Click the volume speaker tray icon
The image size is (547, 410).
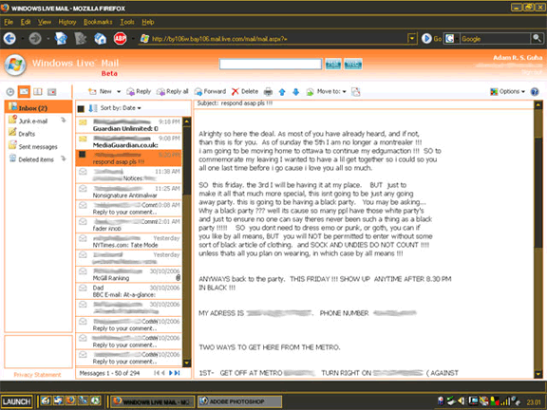tap(462, 401)
